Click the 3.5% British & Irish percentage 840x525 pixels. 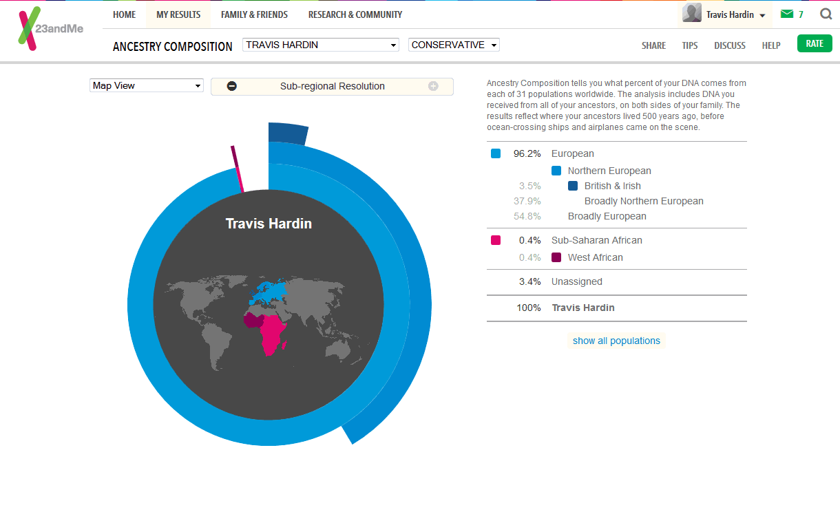click(530, 186)
